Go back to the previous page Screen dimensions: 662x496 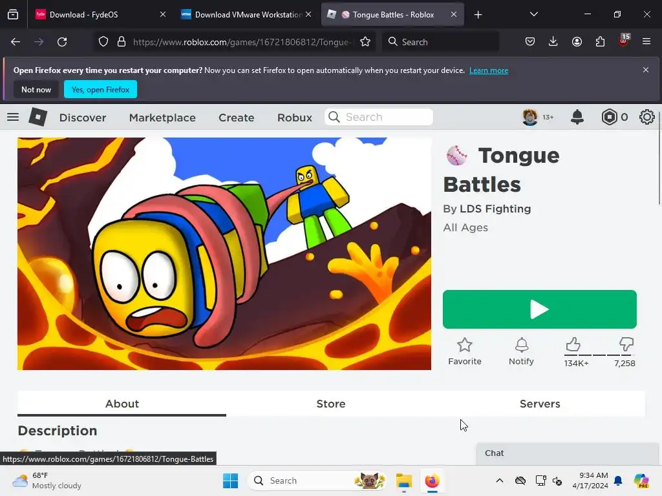point(16,42)
